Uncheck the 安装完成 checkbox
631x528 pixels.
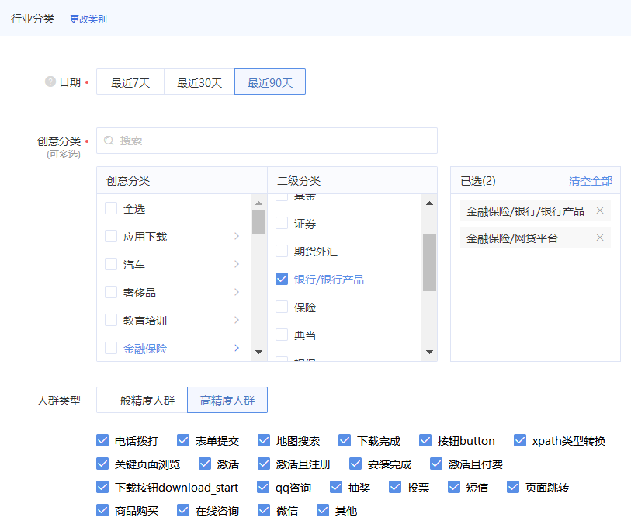coord(355,464)
